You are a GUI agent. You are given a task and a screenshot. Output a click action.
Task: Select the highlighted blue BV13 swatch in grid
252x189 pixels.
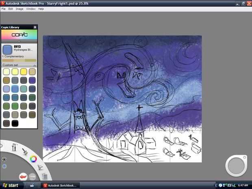pyautogui.click(x=15, y=89)
